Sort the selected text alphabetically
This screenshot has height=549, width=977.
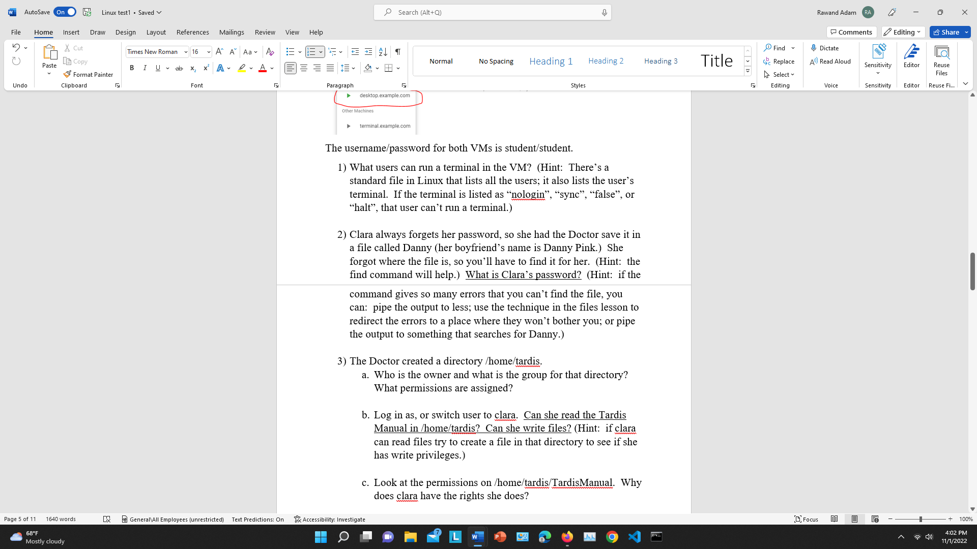click(383, 52)
